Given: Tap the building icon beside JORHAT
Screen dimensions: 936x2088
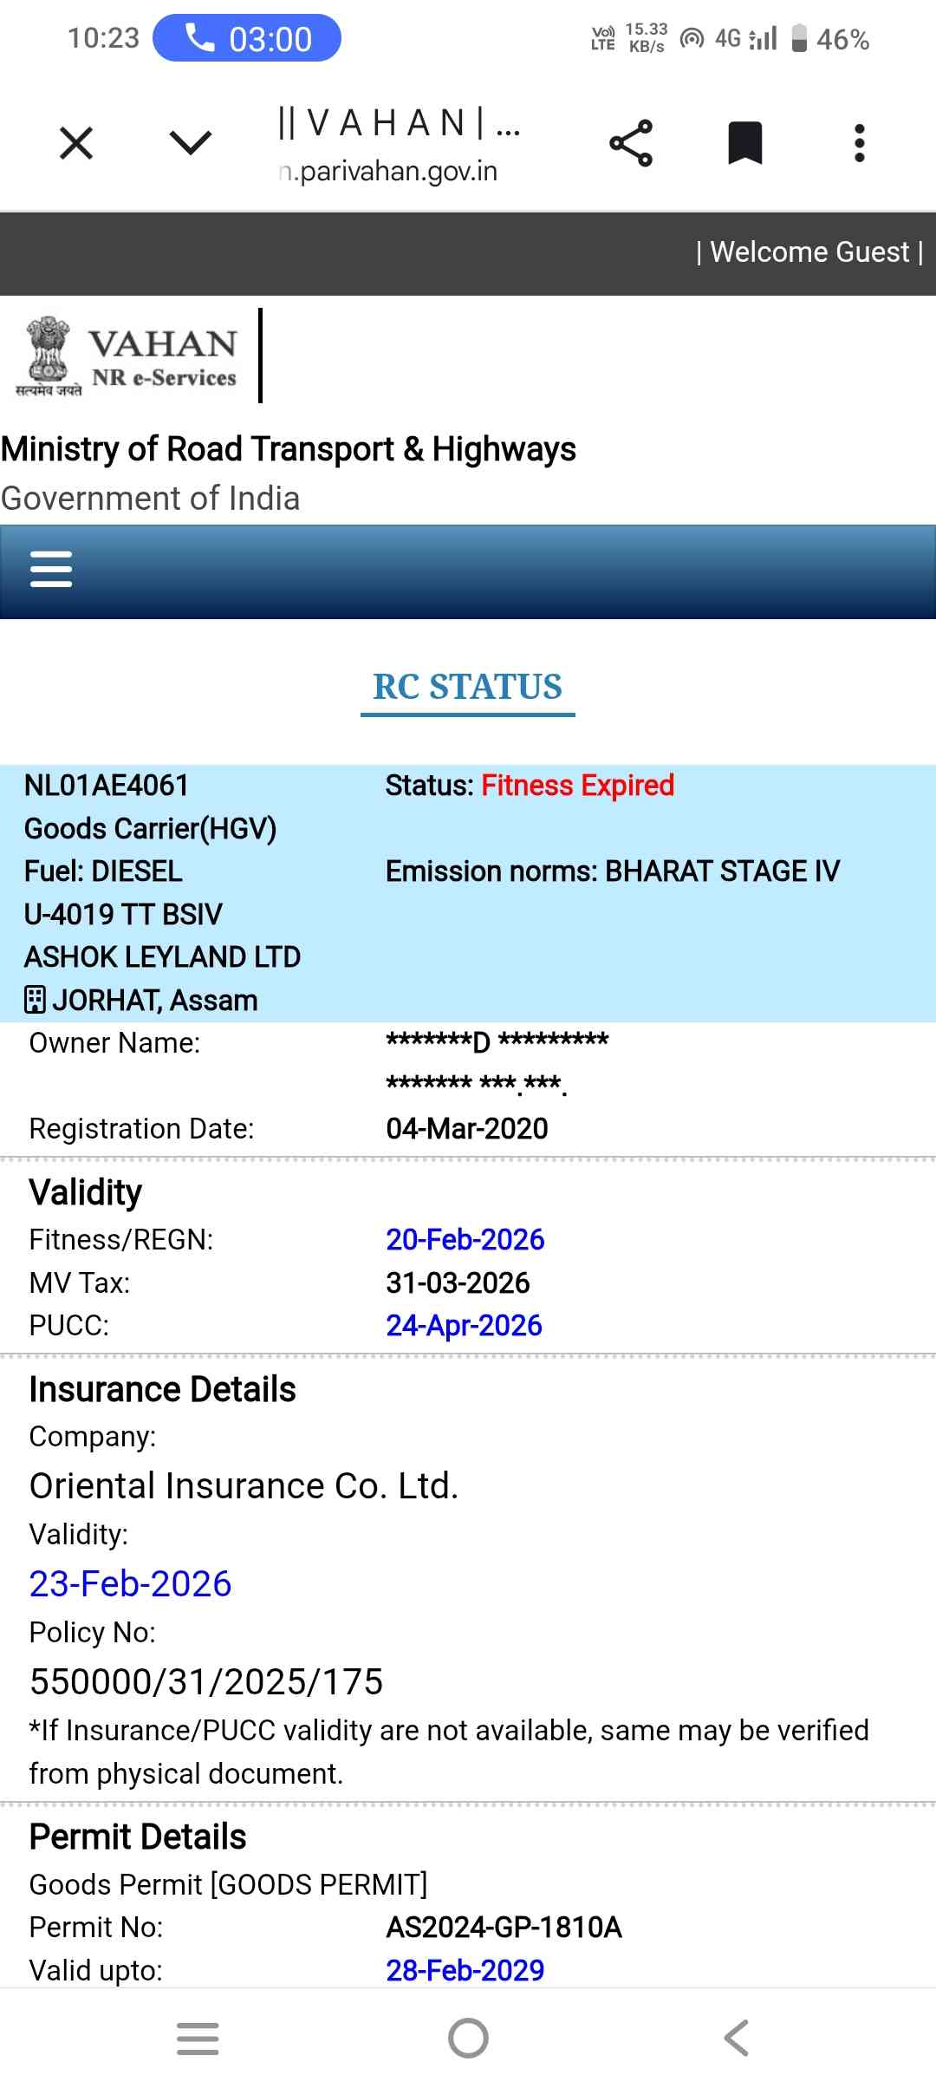Looking at the screenshot, I should (x=35, y=1000).
